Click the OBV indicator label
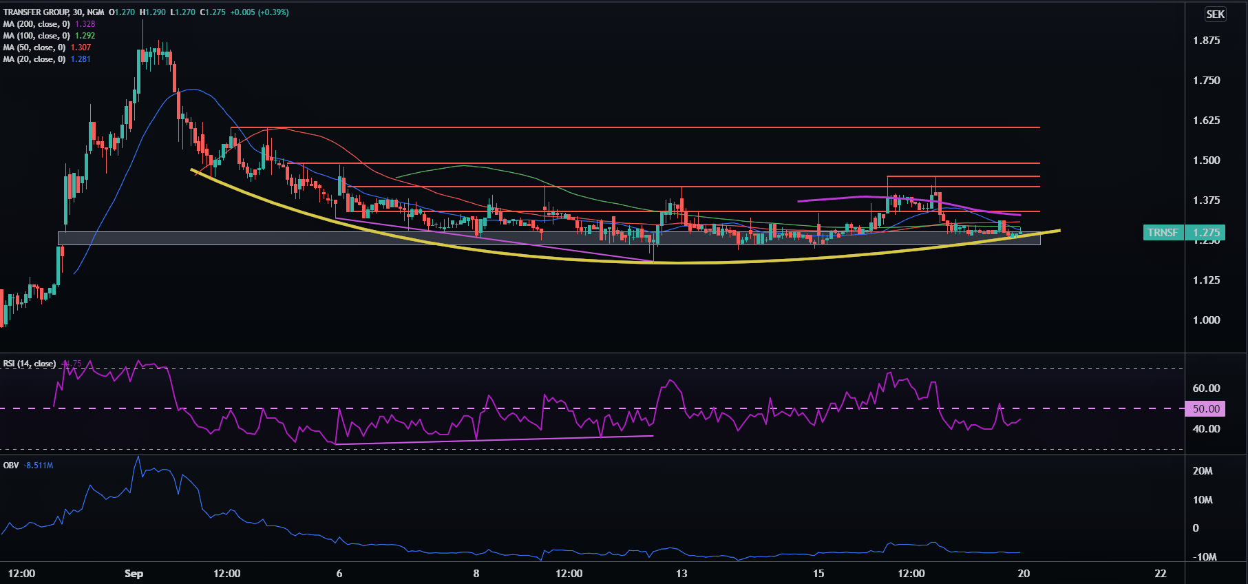 click(x=11, y=466)
